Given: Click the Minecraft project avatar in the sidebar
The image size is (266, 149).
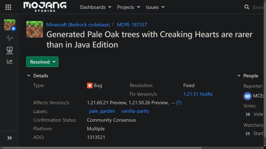Looking at the screenshot, I should coord(9,25).
